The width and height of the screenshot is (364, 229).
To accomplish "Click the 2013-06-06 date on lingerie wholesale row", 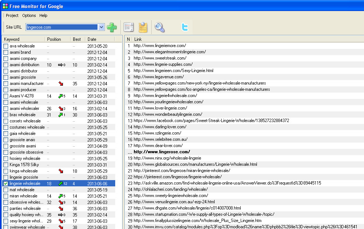I will tap(97, 183).
